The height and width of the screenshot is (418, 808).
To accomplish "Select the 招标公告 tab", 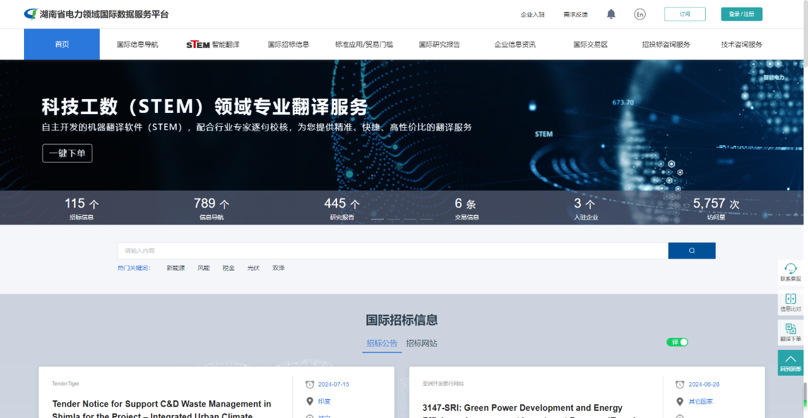I will point(382,343).
